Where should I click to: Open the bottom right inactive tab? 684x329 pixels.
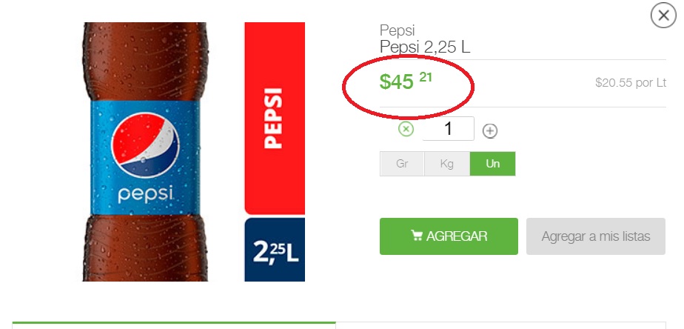[500, 326]
